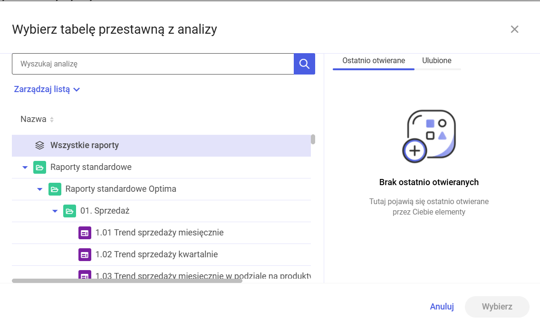Click the green folder icon of 01. Sprzedaż

pos(69,211)
